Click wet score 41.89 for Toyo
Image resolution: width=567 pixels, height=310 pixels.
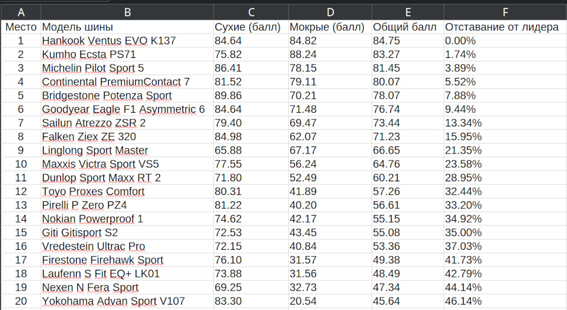[x=330, y=192]
